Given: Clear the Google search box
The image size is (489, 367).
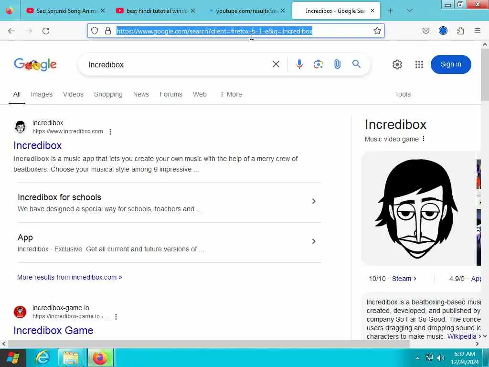Looking at the screenshot, I should click(x=276, y=65).
